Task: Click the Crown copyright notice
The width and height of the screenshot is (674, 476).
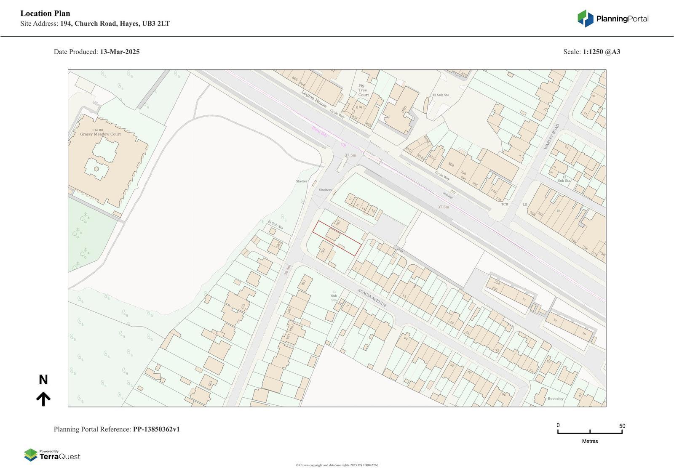Action: (337, 465)
